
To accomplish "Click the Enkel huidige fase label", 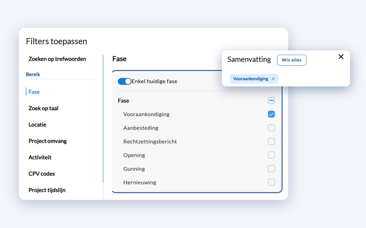I will click(154, 82).
